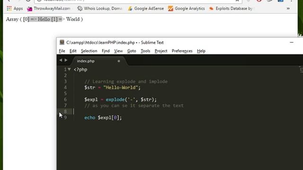Click the explode function call
Screen dimensions: 303x170
click(x=115, y=100)
